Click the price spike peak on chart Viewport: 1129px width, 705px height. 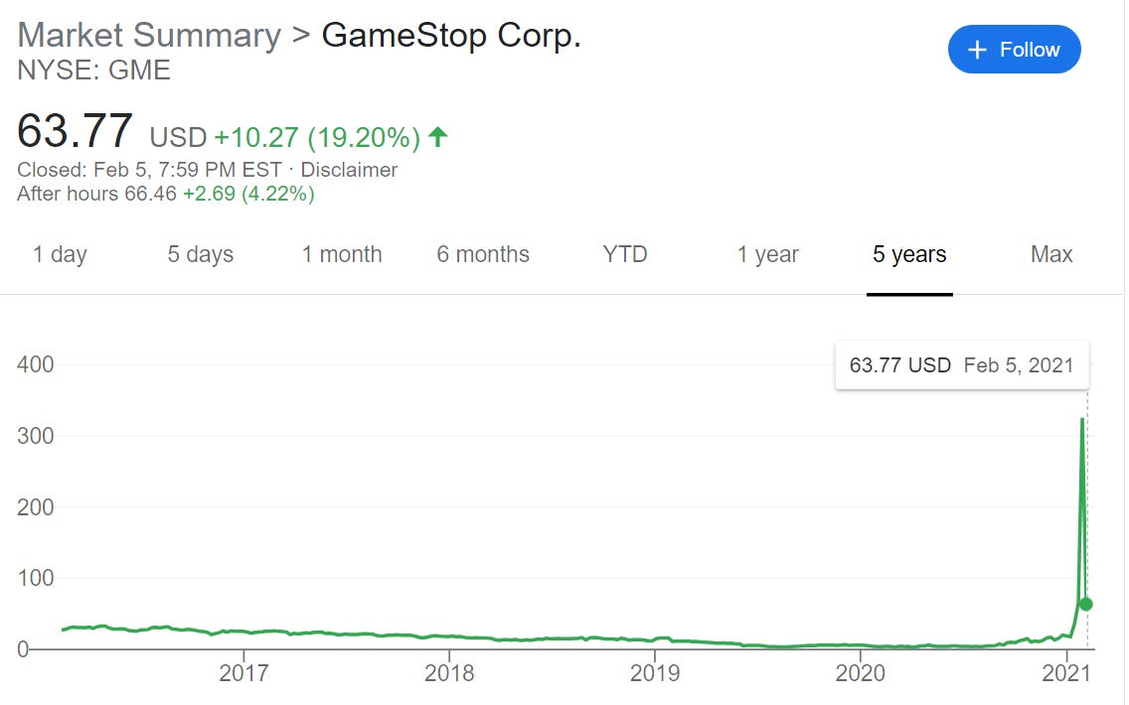[x=1081, y=419]
